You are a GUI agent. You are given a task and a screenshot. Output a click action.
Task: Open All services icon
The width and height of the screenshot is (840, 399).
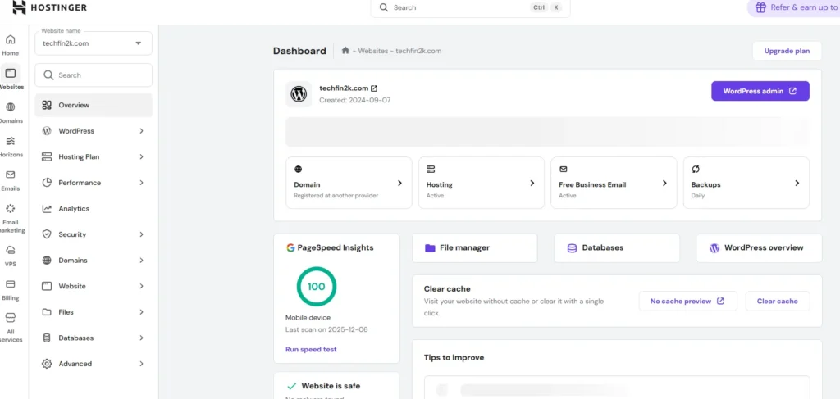tap(10, 318)
